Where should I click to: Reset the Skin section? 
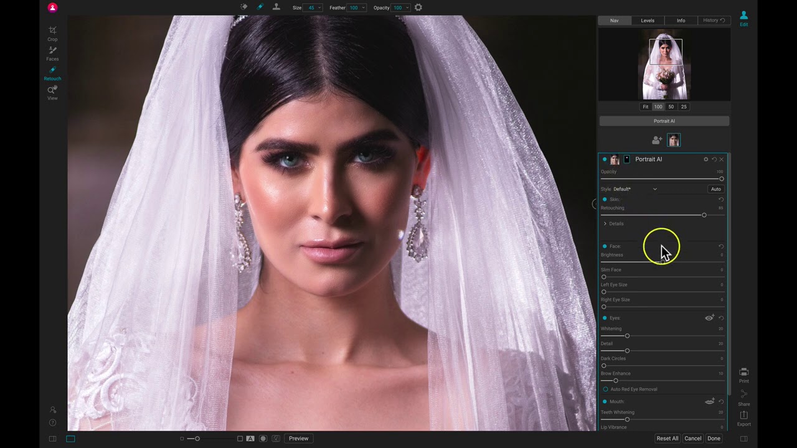[x=721, y=199]
